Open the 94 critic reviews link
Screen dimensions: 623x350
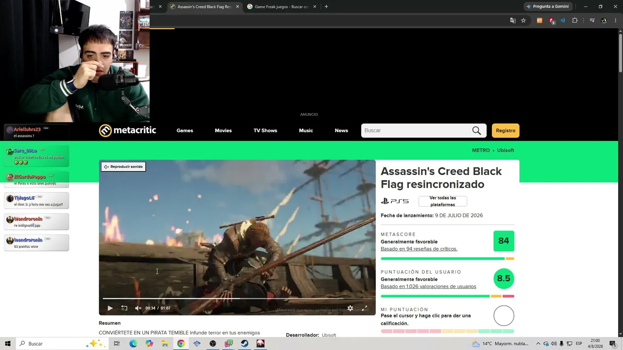pos(419,249)
